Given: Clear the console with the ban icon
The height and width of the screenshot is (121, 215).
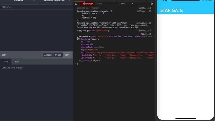Looking at the screenshot, I should point(76,4).
